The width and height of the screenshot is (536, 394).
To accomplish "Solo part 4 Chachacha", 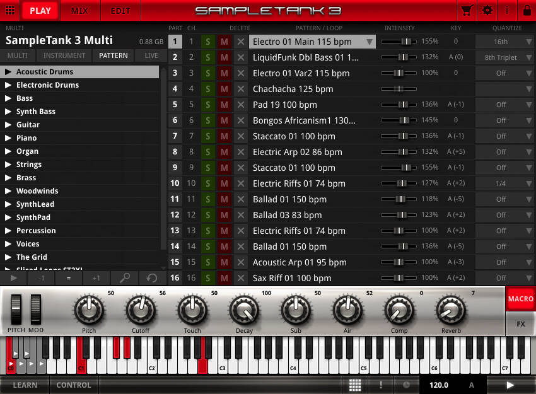I will 208,89.
